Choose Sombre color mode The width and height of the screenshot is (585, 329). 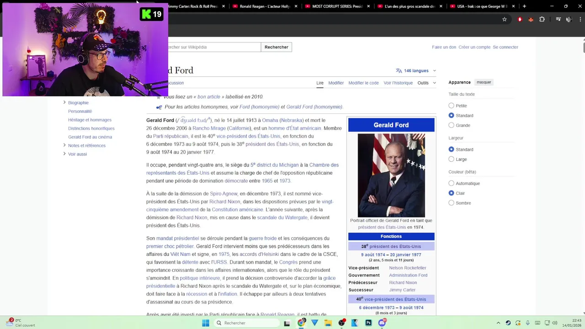[451, 203]
